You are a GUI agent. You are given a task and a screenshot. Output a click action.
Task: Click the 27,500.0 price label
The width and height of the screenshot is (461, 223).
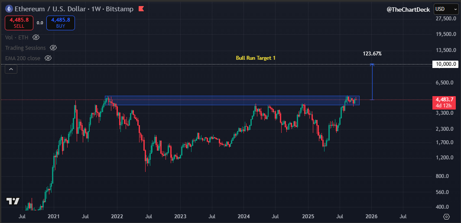pyautogui.click(x=445, y=19)
